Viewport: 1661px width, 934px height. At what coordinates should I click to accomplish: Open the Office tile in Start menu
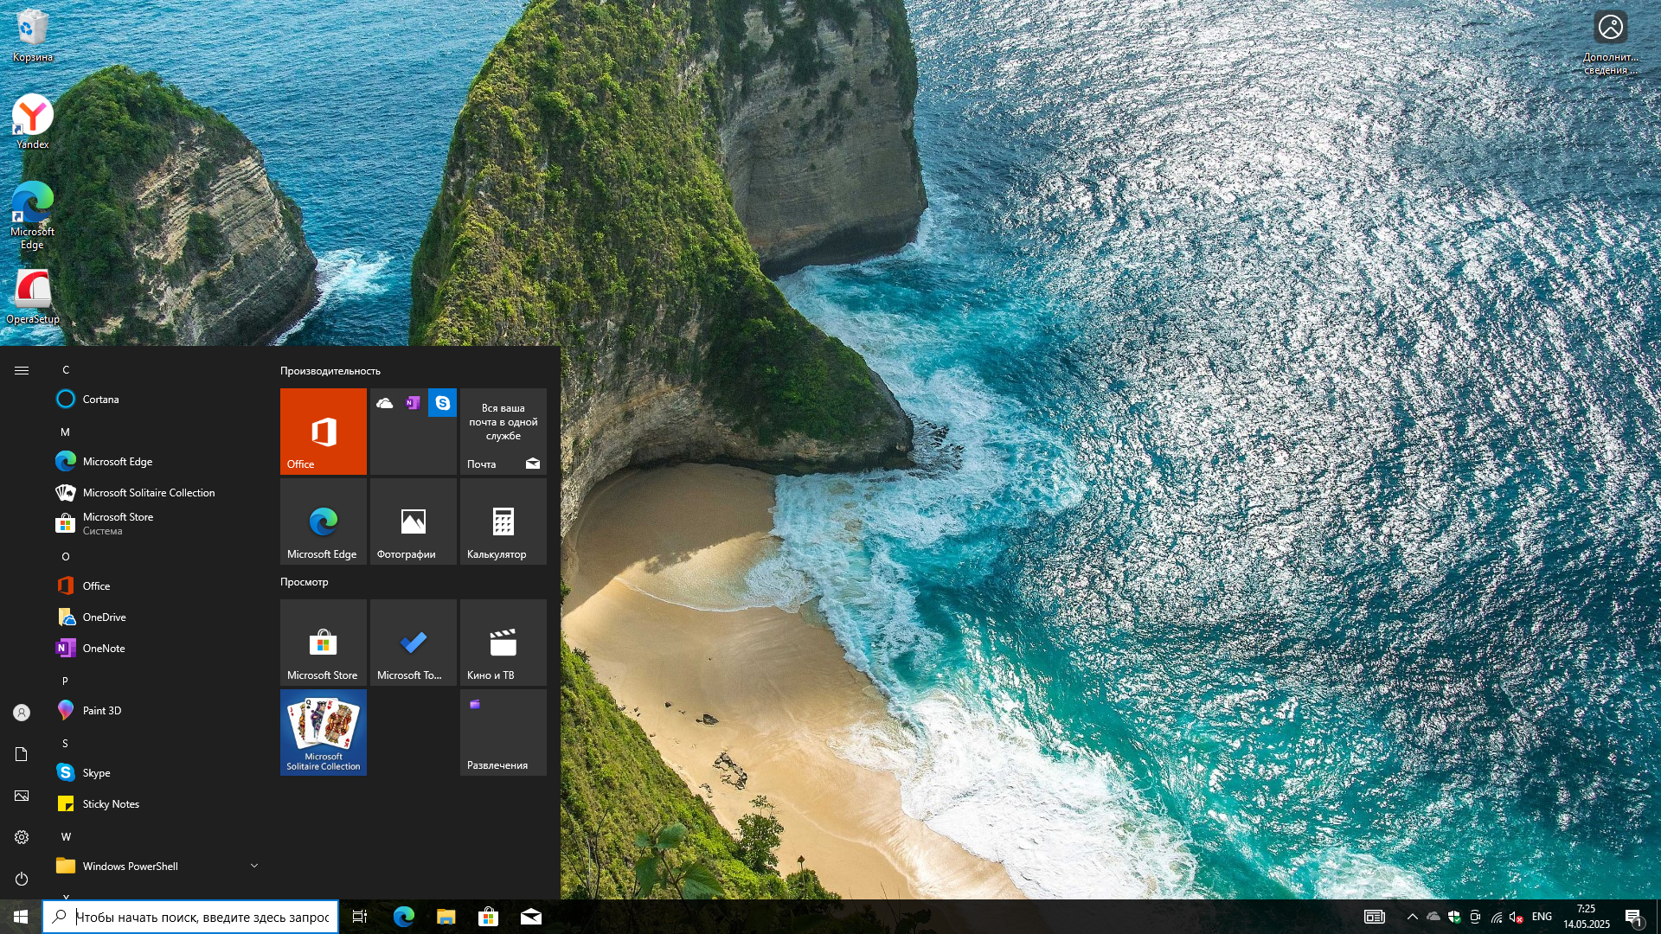(323, 431)
